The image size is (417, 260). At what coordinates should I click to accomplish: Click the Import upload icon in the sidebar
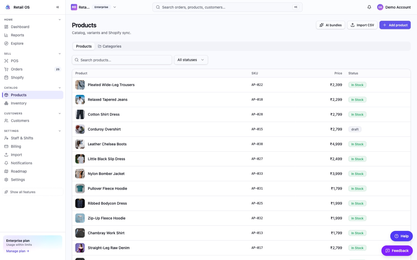[x=6, y=155]
